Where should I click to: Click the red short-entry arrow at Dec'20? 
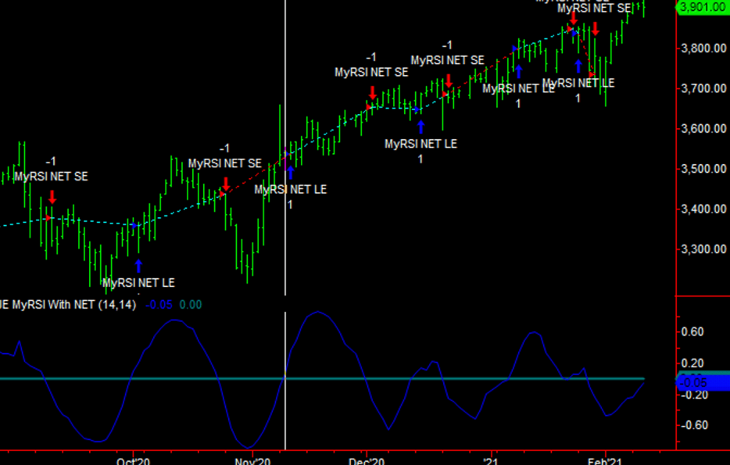pos(372,92)
